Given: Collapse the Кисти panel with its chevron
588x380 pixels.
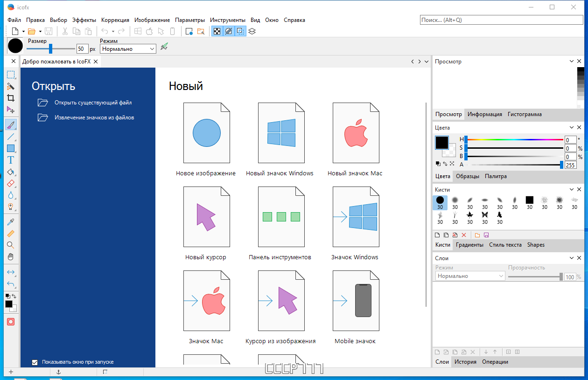Looking at the screenshot, I should point(571,189).
